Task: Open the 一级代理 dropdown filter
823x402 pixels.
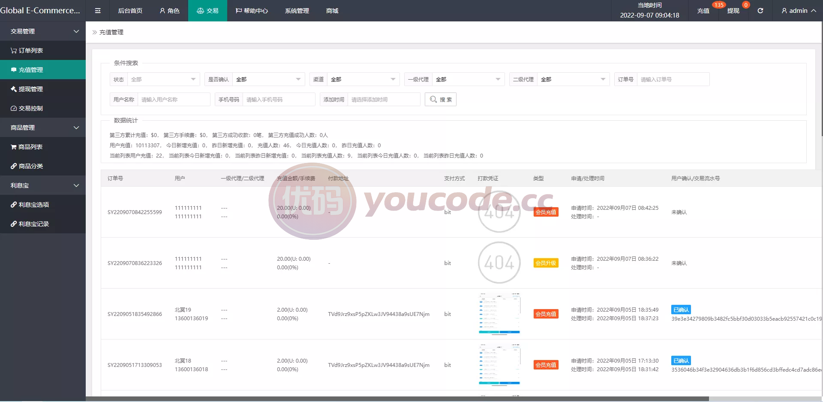Action: pos(468,79)
